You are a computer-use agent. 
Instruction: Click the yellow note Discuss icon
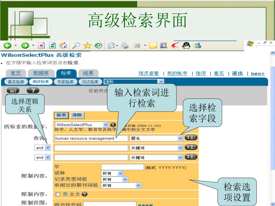point(153,46)
